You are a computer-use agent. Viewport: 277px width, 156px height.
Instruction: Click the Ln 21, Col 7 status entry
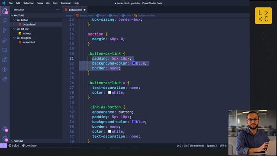click(190, 146)
